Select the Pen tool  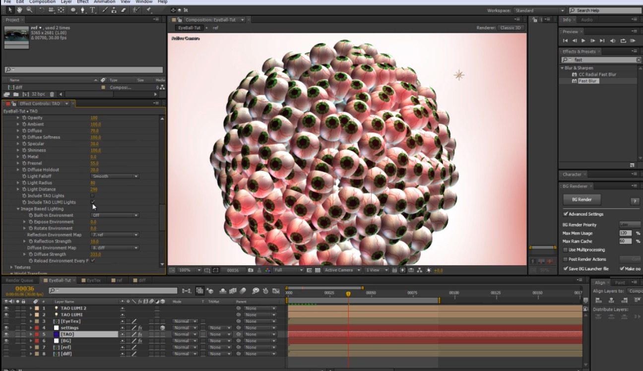[x=83, y=9]
